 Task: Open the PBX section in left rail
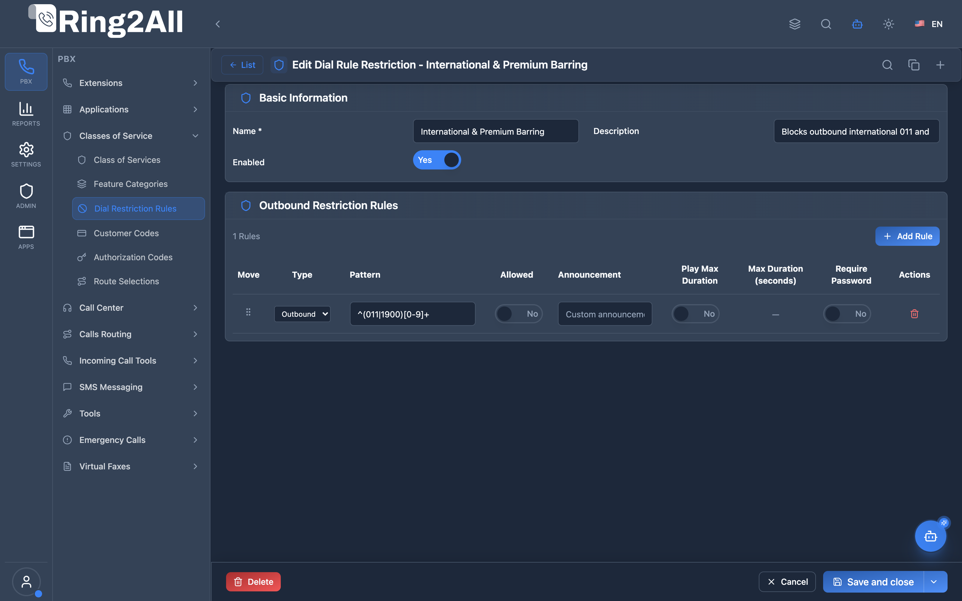pos(26,72)
